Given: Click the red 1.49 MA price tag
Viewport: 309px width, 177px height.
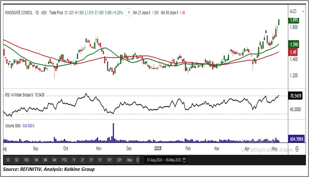Looking at the screenshot, I should pyautogui.click(x=293, y=52).
